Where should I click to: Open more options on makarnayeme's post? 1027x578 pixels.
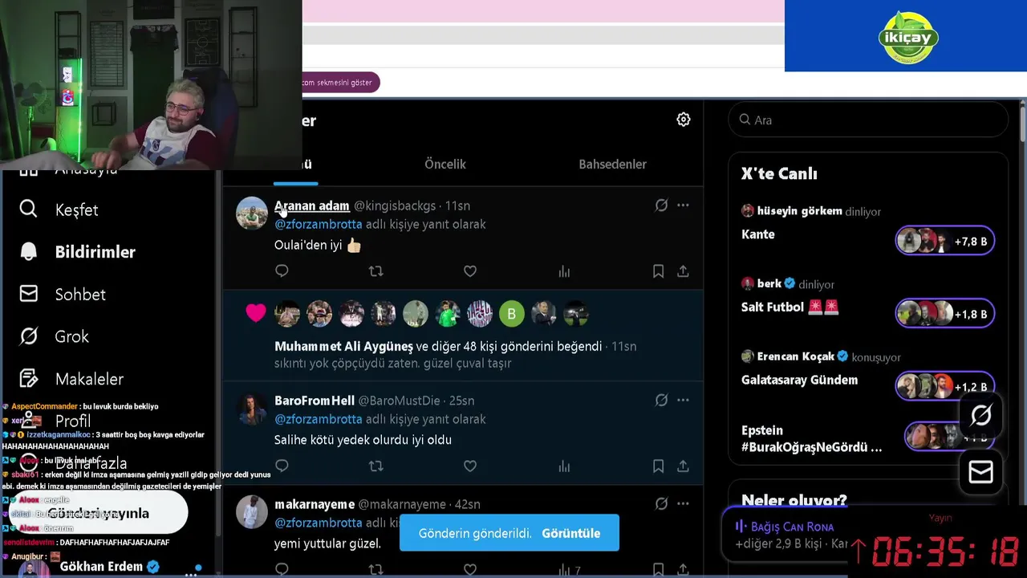pos(683,504)
